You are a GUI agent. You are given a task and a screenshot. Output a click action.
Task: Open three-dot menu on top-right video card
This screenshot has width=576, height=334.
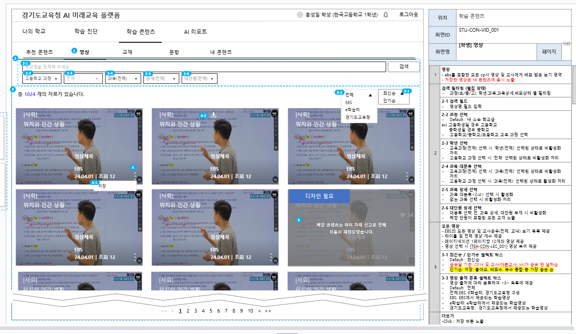407,176
